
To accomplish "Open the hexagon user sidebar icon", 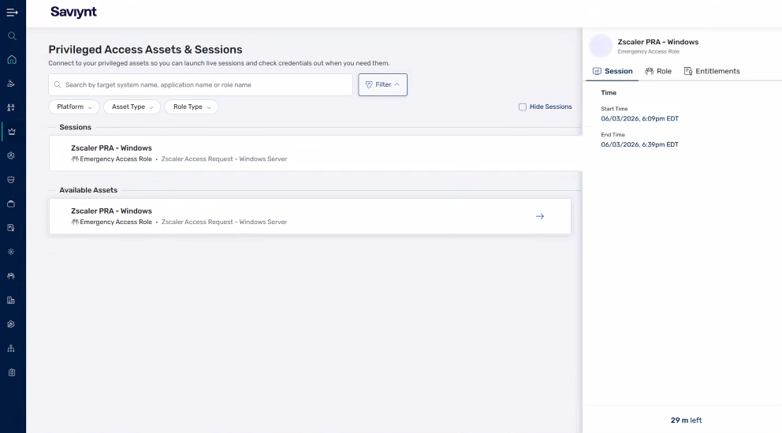I will [x=11, y=155].
